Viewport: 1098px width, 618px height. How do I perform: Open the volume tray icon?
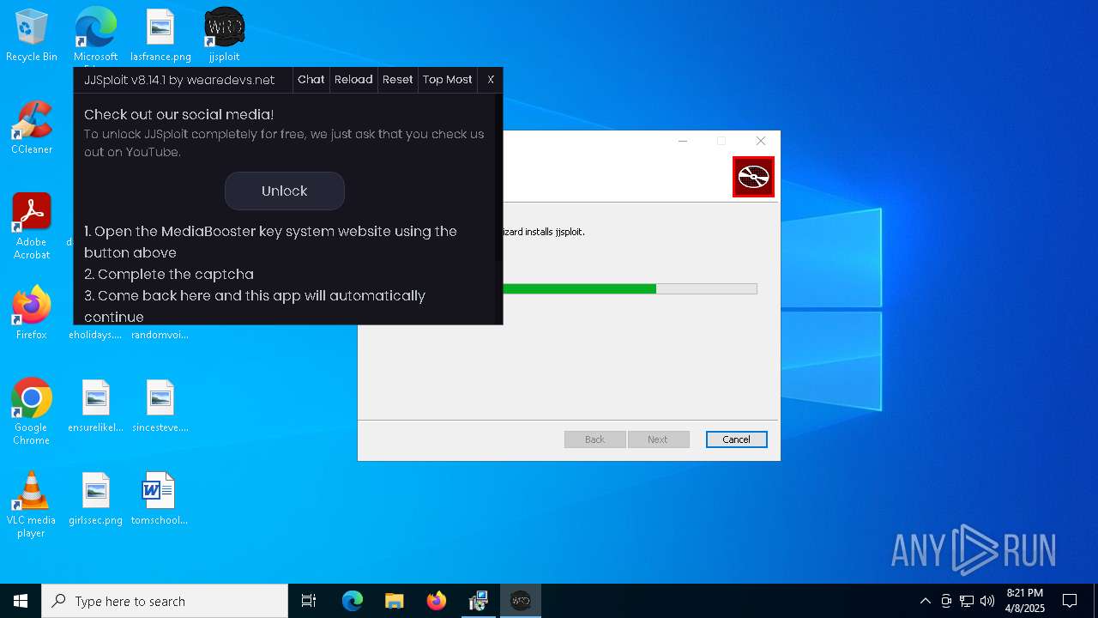[987, 601]
